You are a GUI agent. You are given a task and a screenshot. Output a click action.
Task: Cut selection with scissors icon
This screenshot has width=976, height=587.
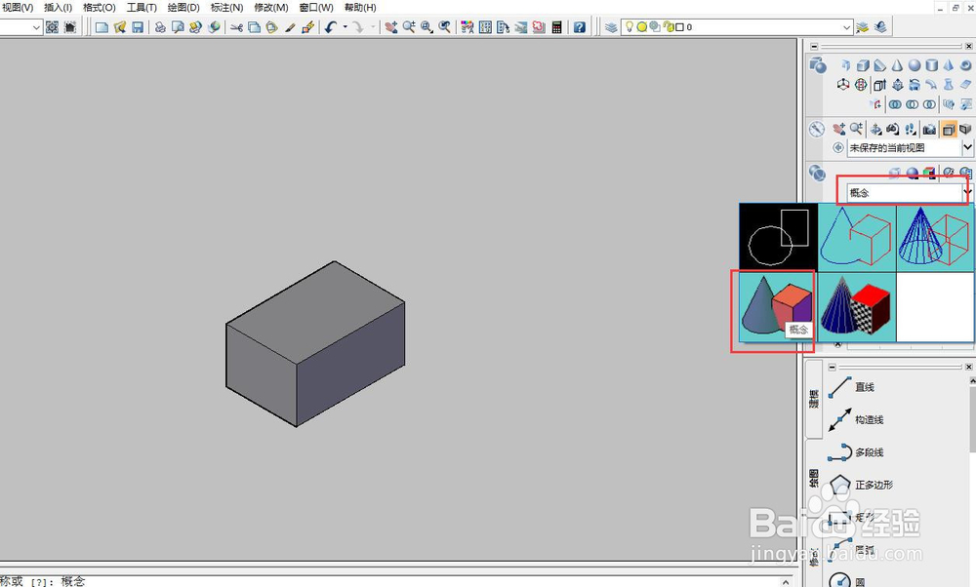236,27
